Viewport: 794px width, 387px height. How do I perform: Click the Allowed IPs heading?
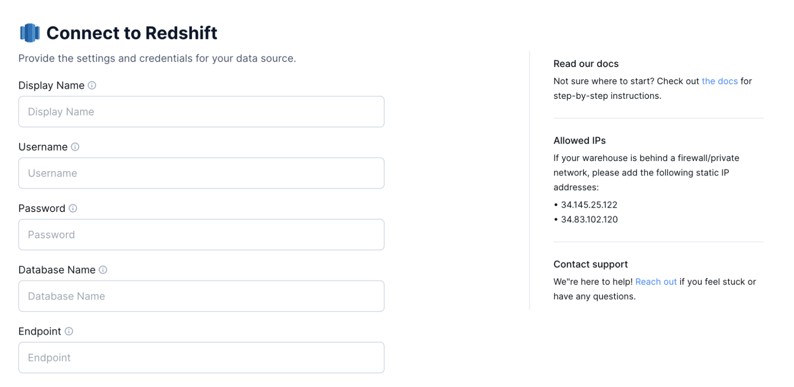(x=579, y=140)
